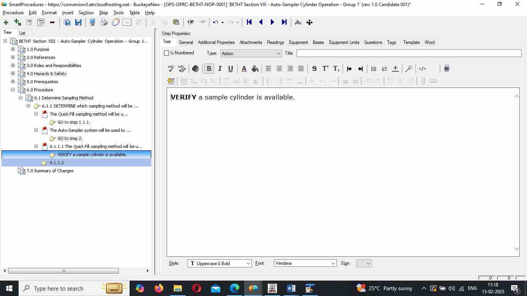The image size is (527, 296).
Task: Open the Font dropdown showing Verdana
Action: (305, 264)
